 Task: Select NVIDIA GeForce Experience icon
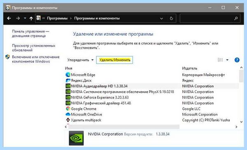click(x=68, y=97)
